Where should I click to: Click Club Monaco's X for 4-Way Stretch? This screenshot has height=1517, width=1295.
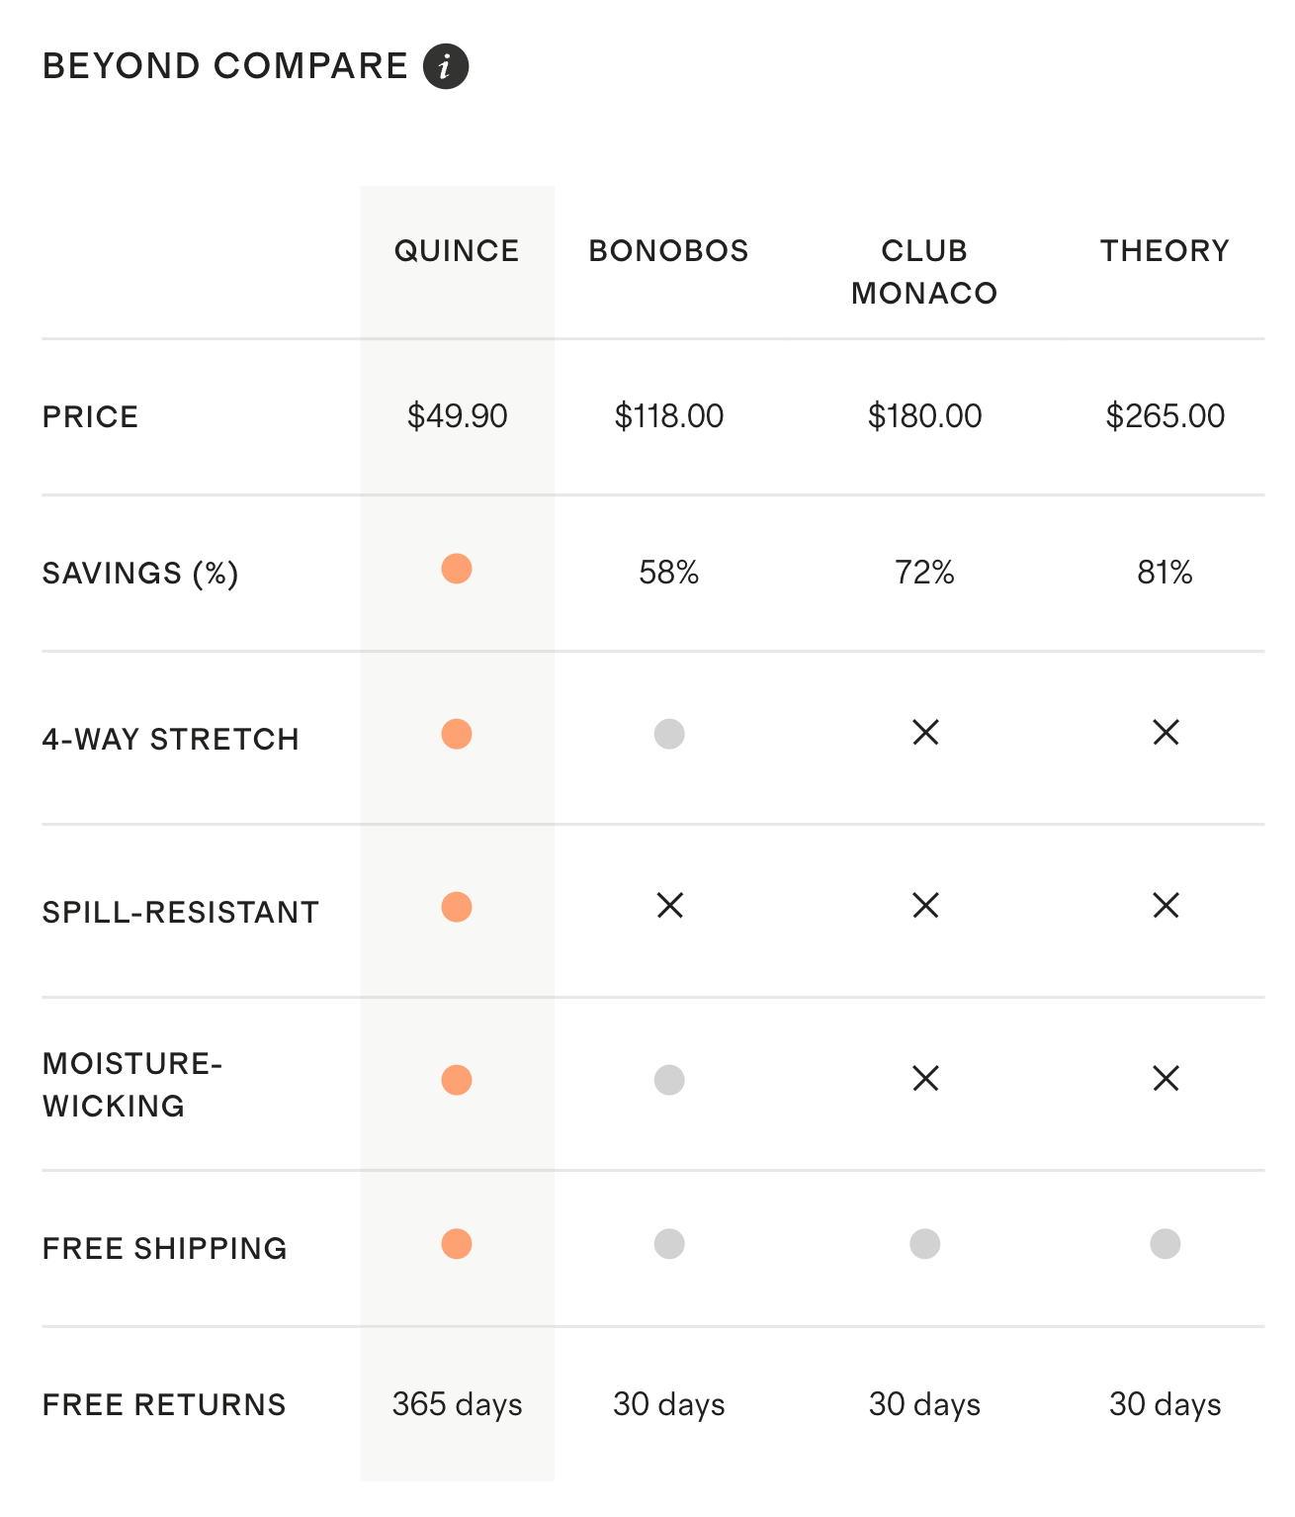[x=925, y=733]
